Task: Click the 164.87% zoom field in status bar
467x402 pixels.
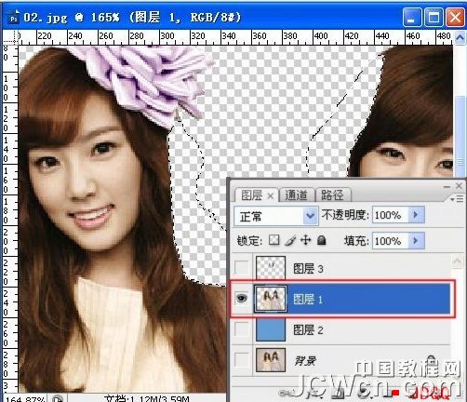Action: tap(25, 398)
